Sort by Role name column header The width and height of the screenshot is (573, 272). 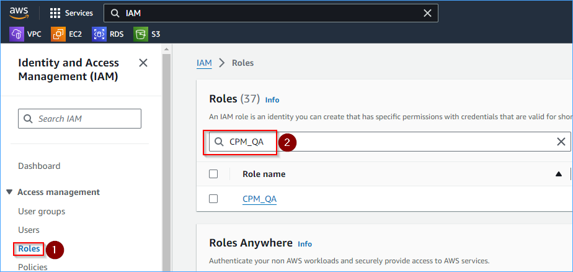(x=264, y=174)
